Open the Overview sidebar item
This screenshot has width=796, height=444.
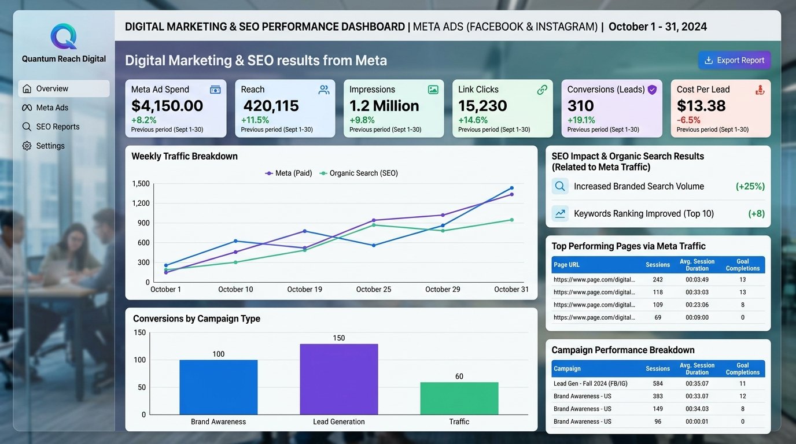pyautogui.click(x=64, y=88)
